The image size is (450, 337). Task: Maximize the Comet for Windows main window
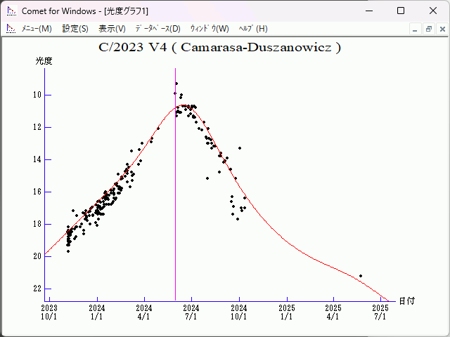pos(400,11)
